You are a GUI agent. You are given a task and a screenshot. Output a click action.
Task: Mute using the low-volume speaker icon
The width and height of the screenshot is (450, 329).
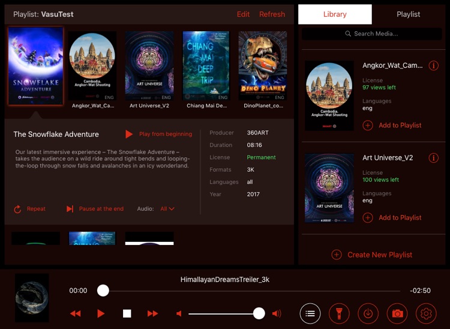(179, 313)
